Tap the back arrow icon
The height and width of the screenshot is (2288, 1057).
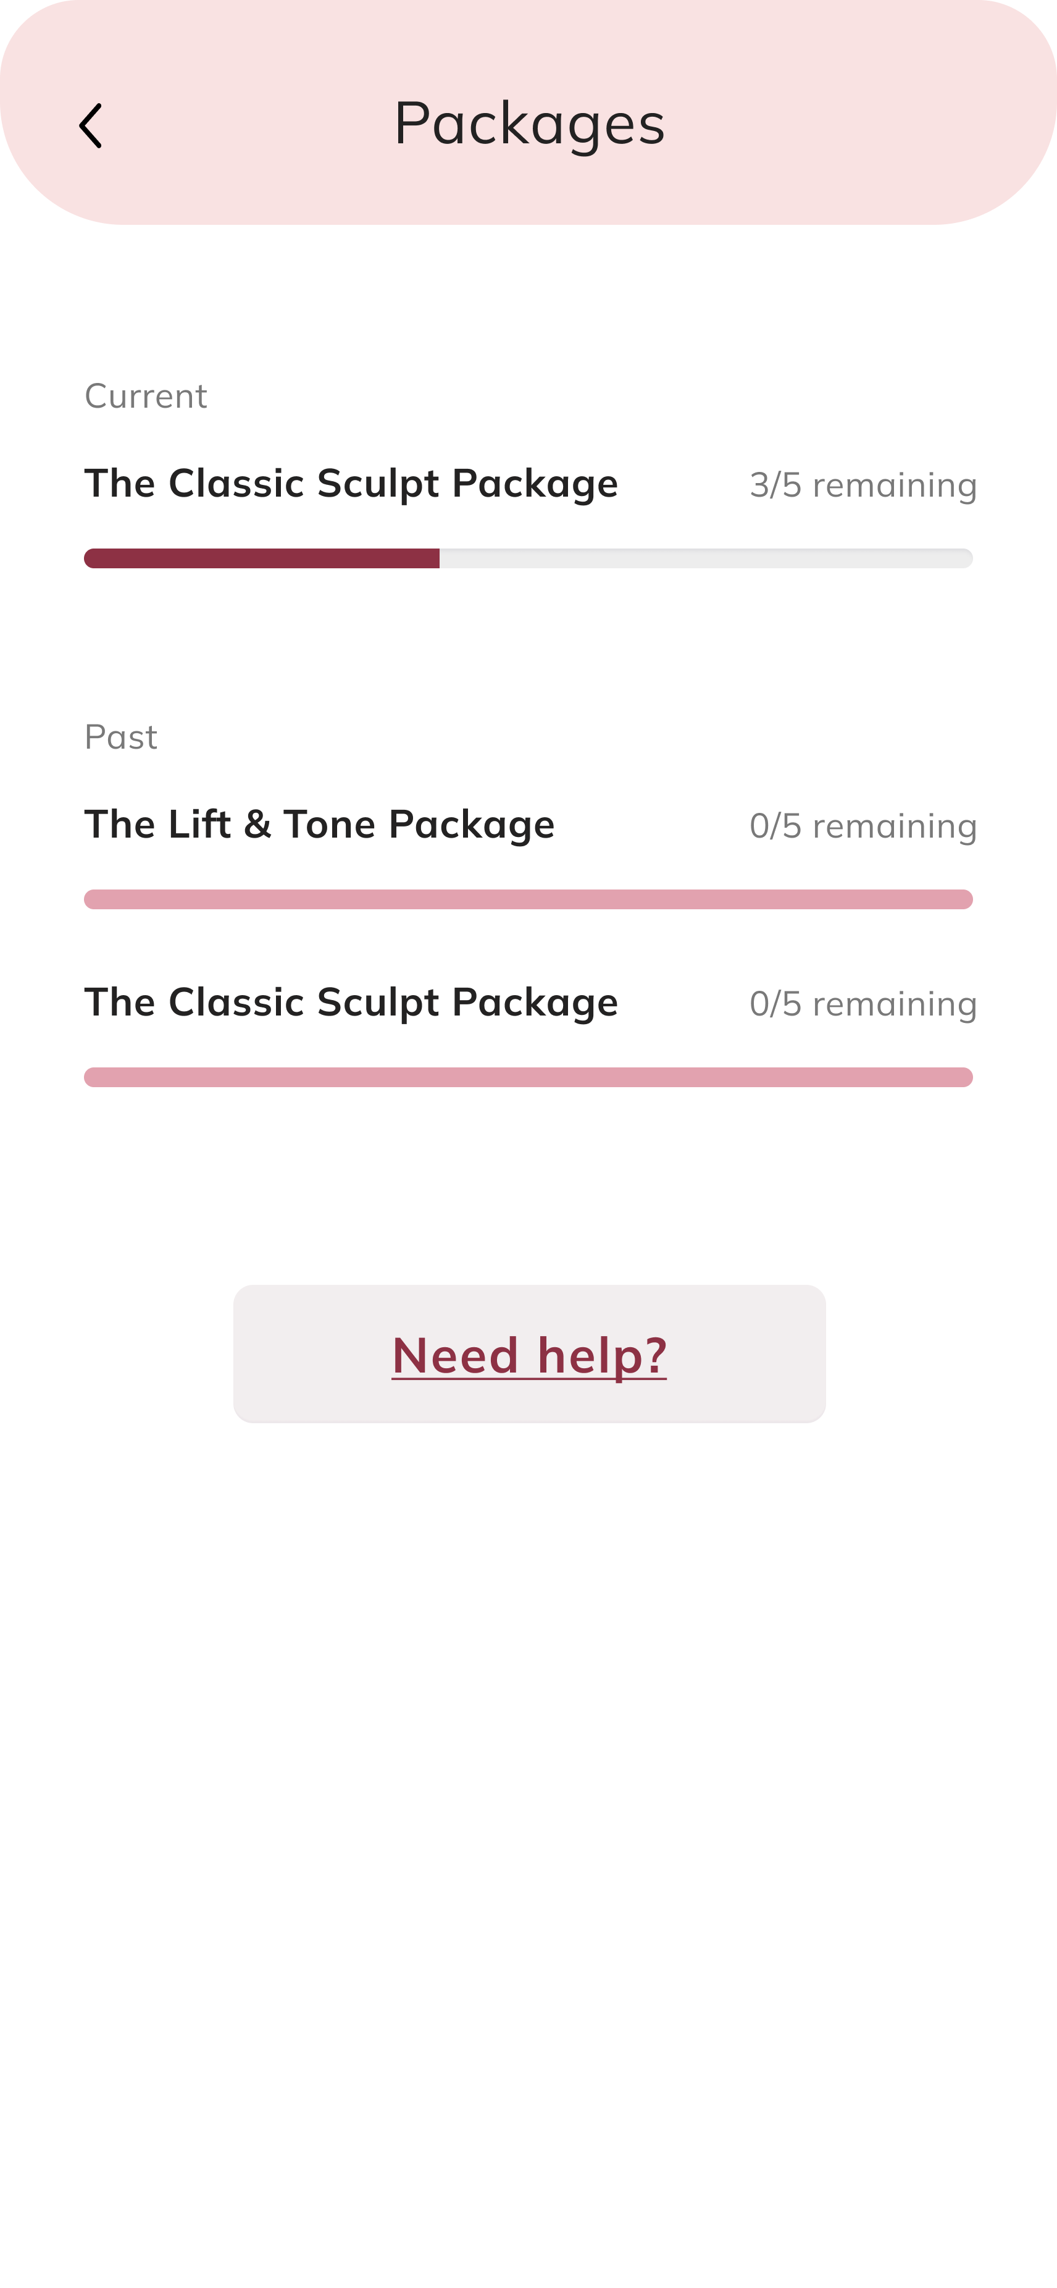coord(91,125)
